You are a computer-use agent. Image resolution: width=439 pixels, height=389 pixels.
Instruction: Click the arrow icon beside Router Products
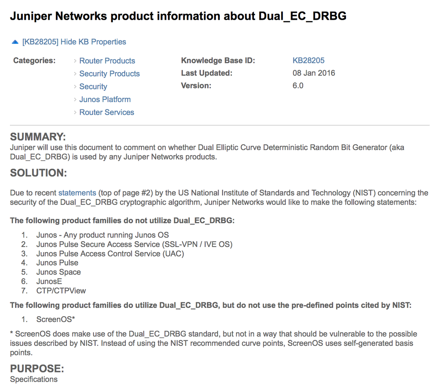[75, 61]
